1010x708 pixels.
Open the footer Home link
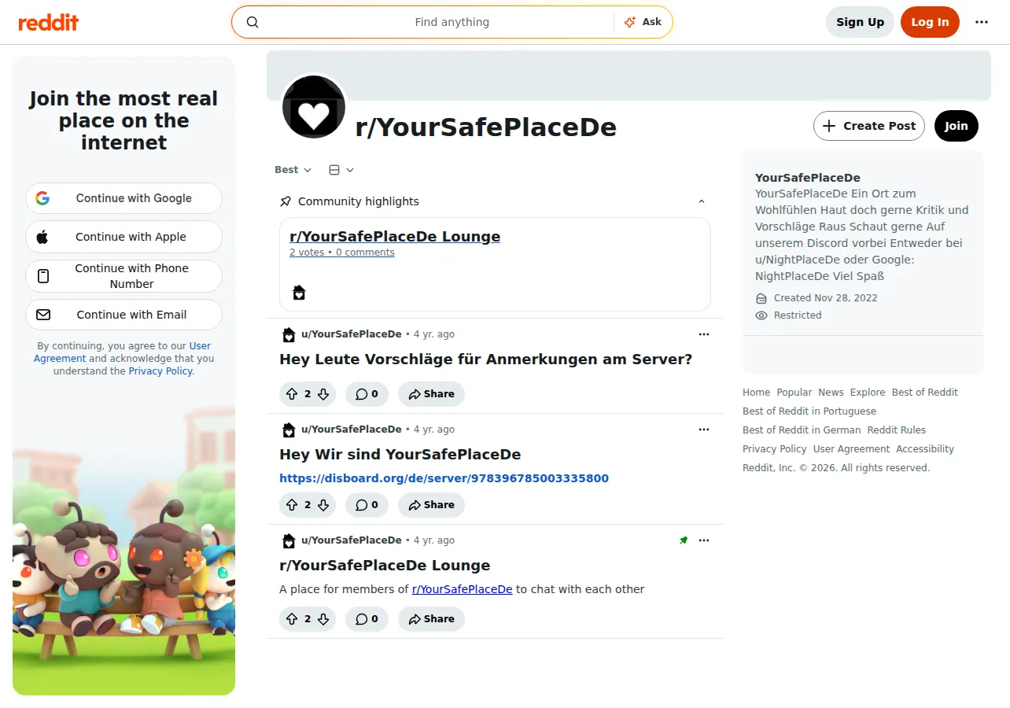tap(756, 393)
